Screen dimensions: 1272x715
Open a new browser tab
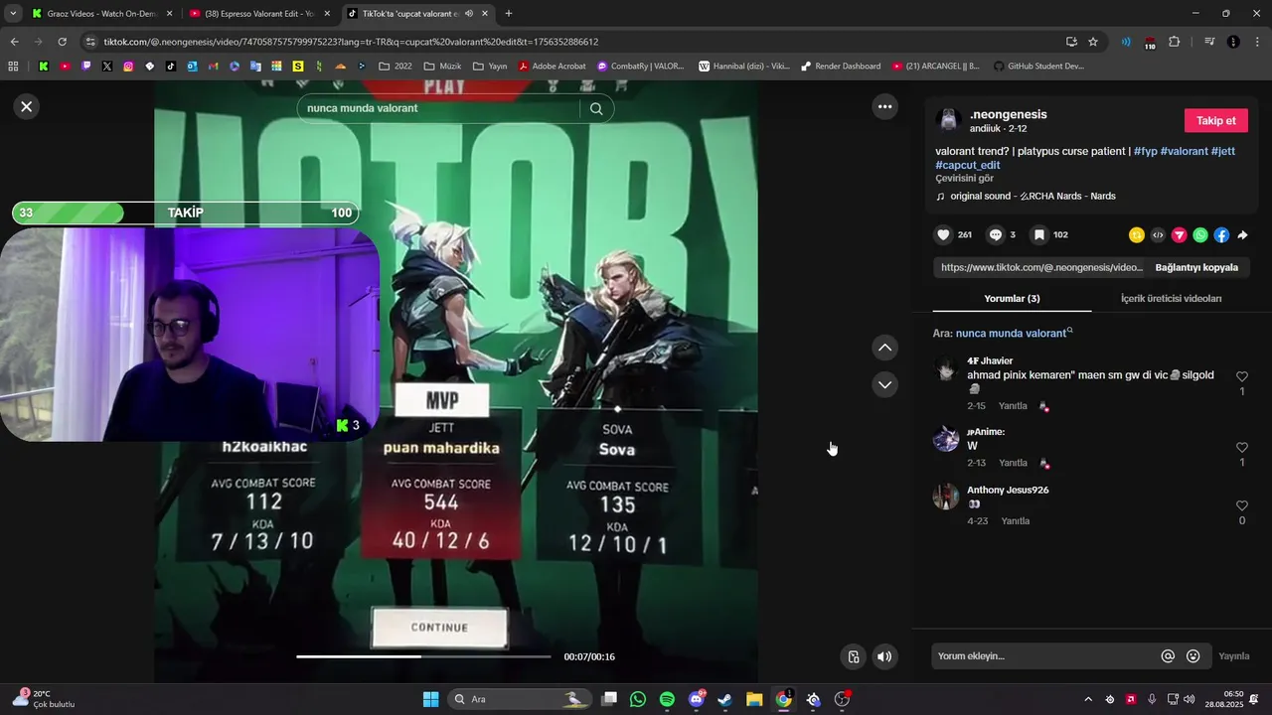click(508, 14)
